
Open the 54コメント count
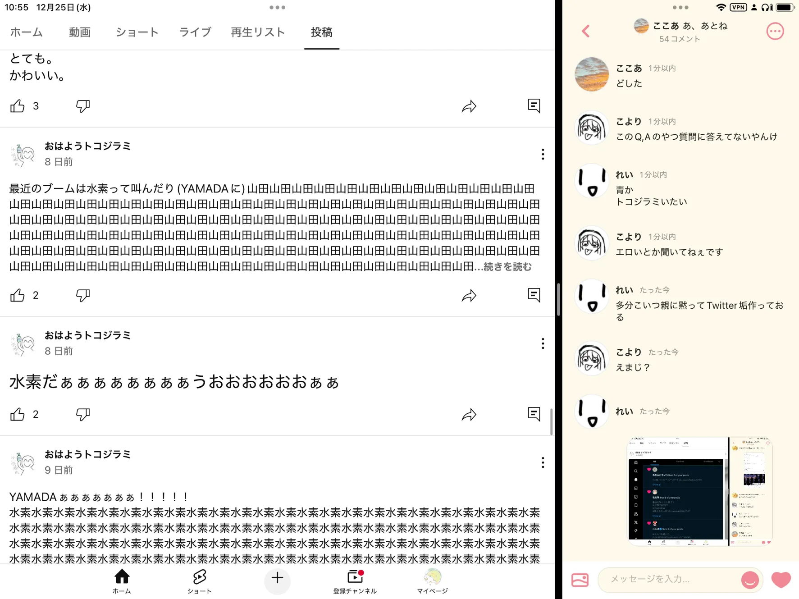[680, 39]
